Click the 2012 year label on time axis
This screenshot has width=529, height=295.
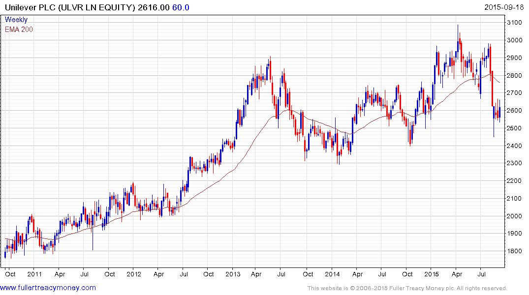(x=133, y=274)
